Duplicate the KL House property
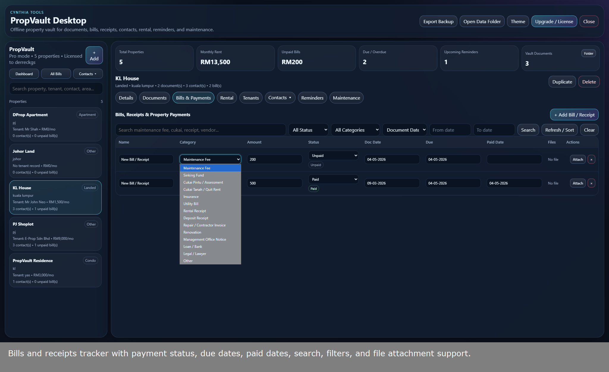The height and width of the screenshot is (372, 609). click(562, 82)
